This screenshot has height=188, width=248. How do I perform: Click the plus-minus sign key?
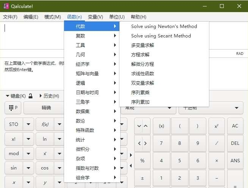[x=142, y=178]
